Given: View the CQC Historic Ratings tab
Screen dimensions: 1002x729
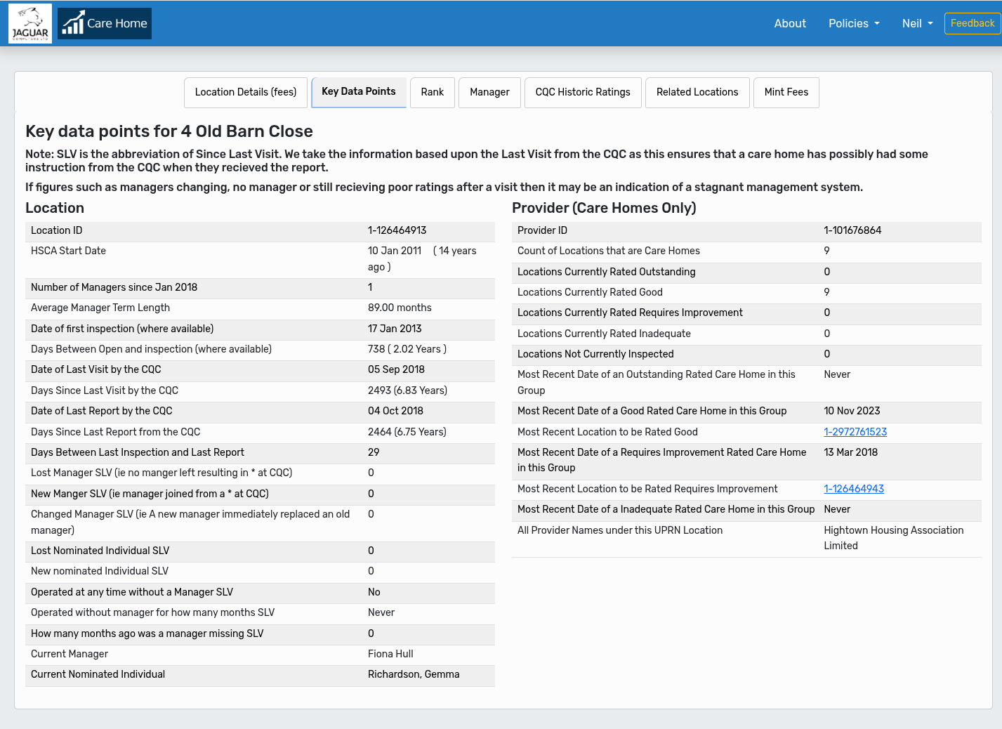Looking at the screenshot, I should click(x=583, y=92).
